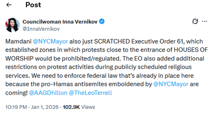Open the Councilwoman Inna Vernikov display name
The image size is (210, 116).
pos(60,21)
